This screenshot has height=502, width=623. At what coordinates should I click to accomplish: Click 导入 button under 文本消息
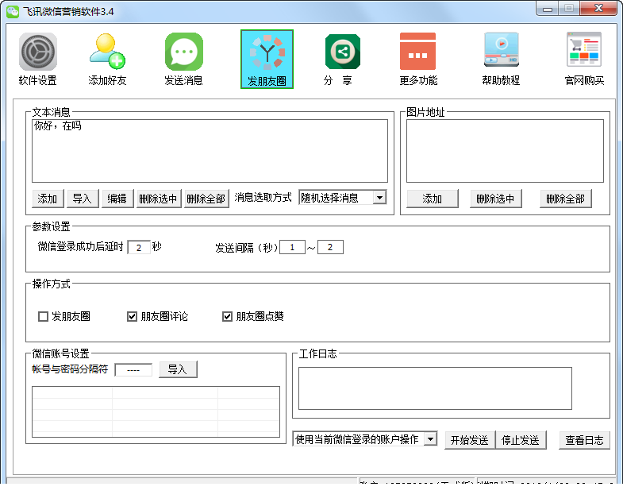click(x=83, y=199)
